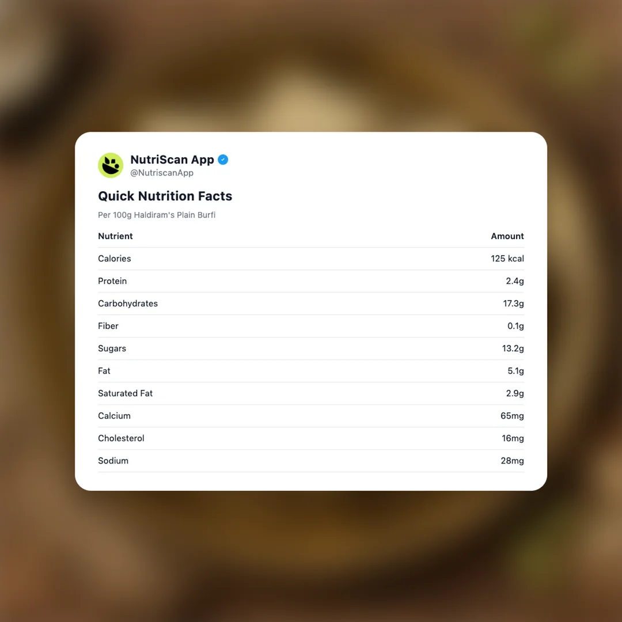Click the 17.3g carbohydrates amount
The width and height of the screenshot is (622, 622).
pyautogui.click(x=513, y=304)
